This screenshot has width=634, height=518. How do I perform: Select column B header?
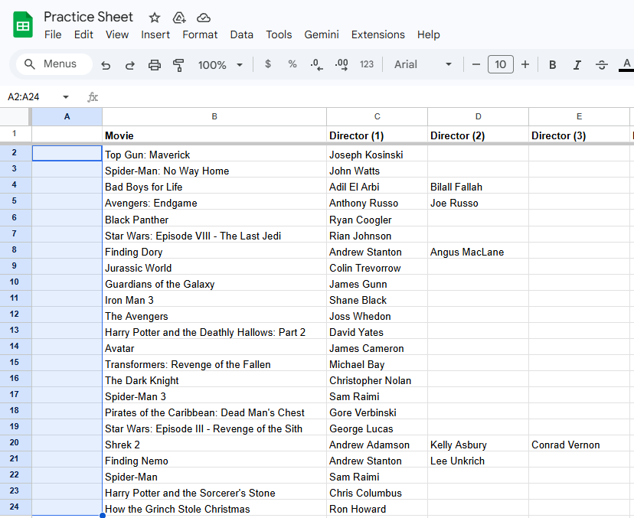(214, 117)
